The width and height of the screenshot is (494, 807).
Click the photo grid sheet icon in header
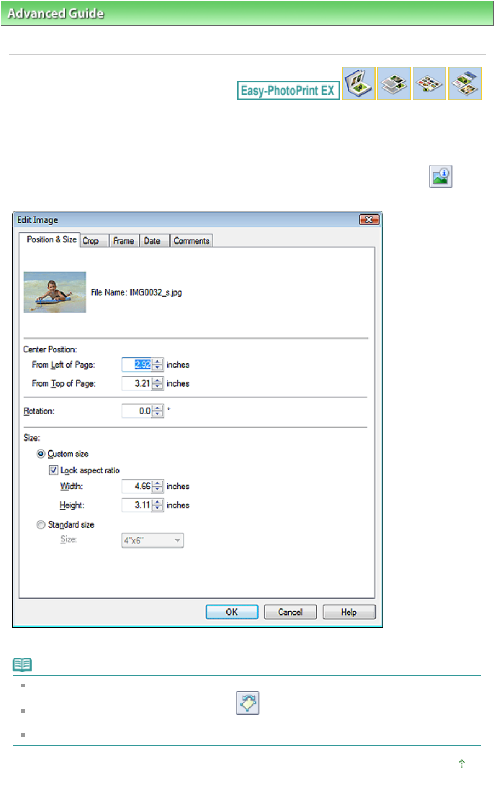coord(429,83)
